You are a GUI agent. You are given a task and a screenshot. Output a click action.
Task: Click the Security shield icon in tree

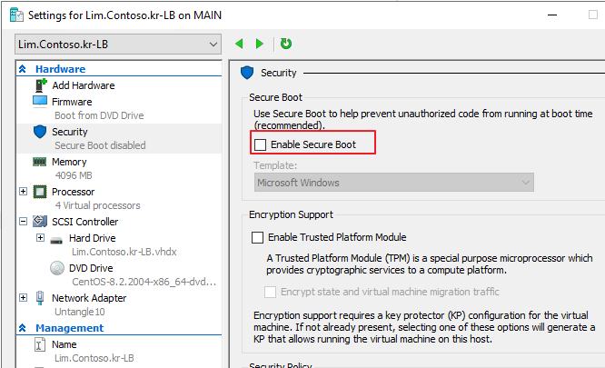click(40, 132)
